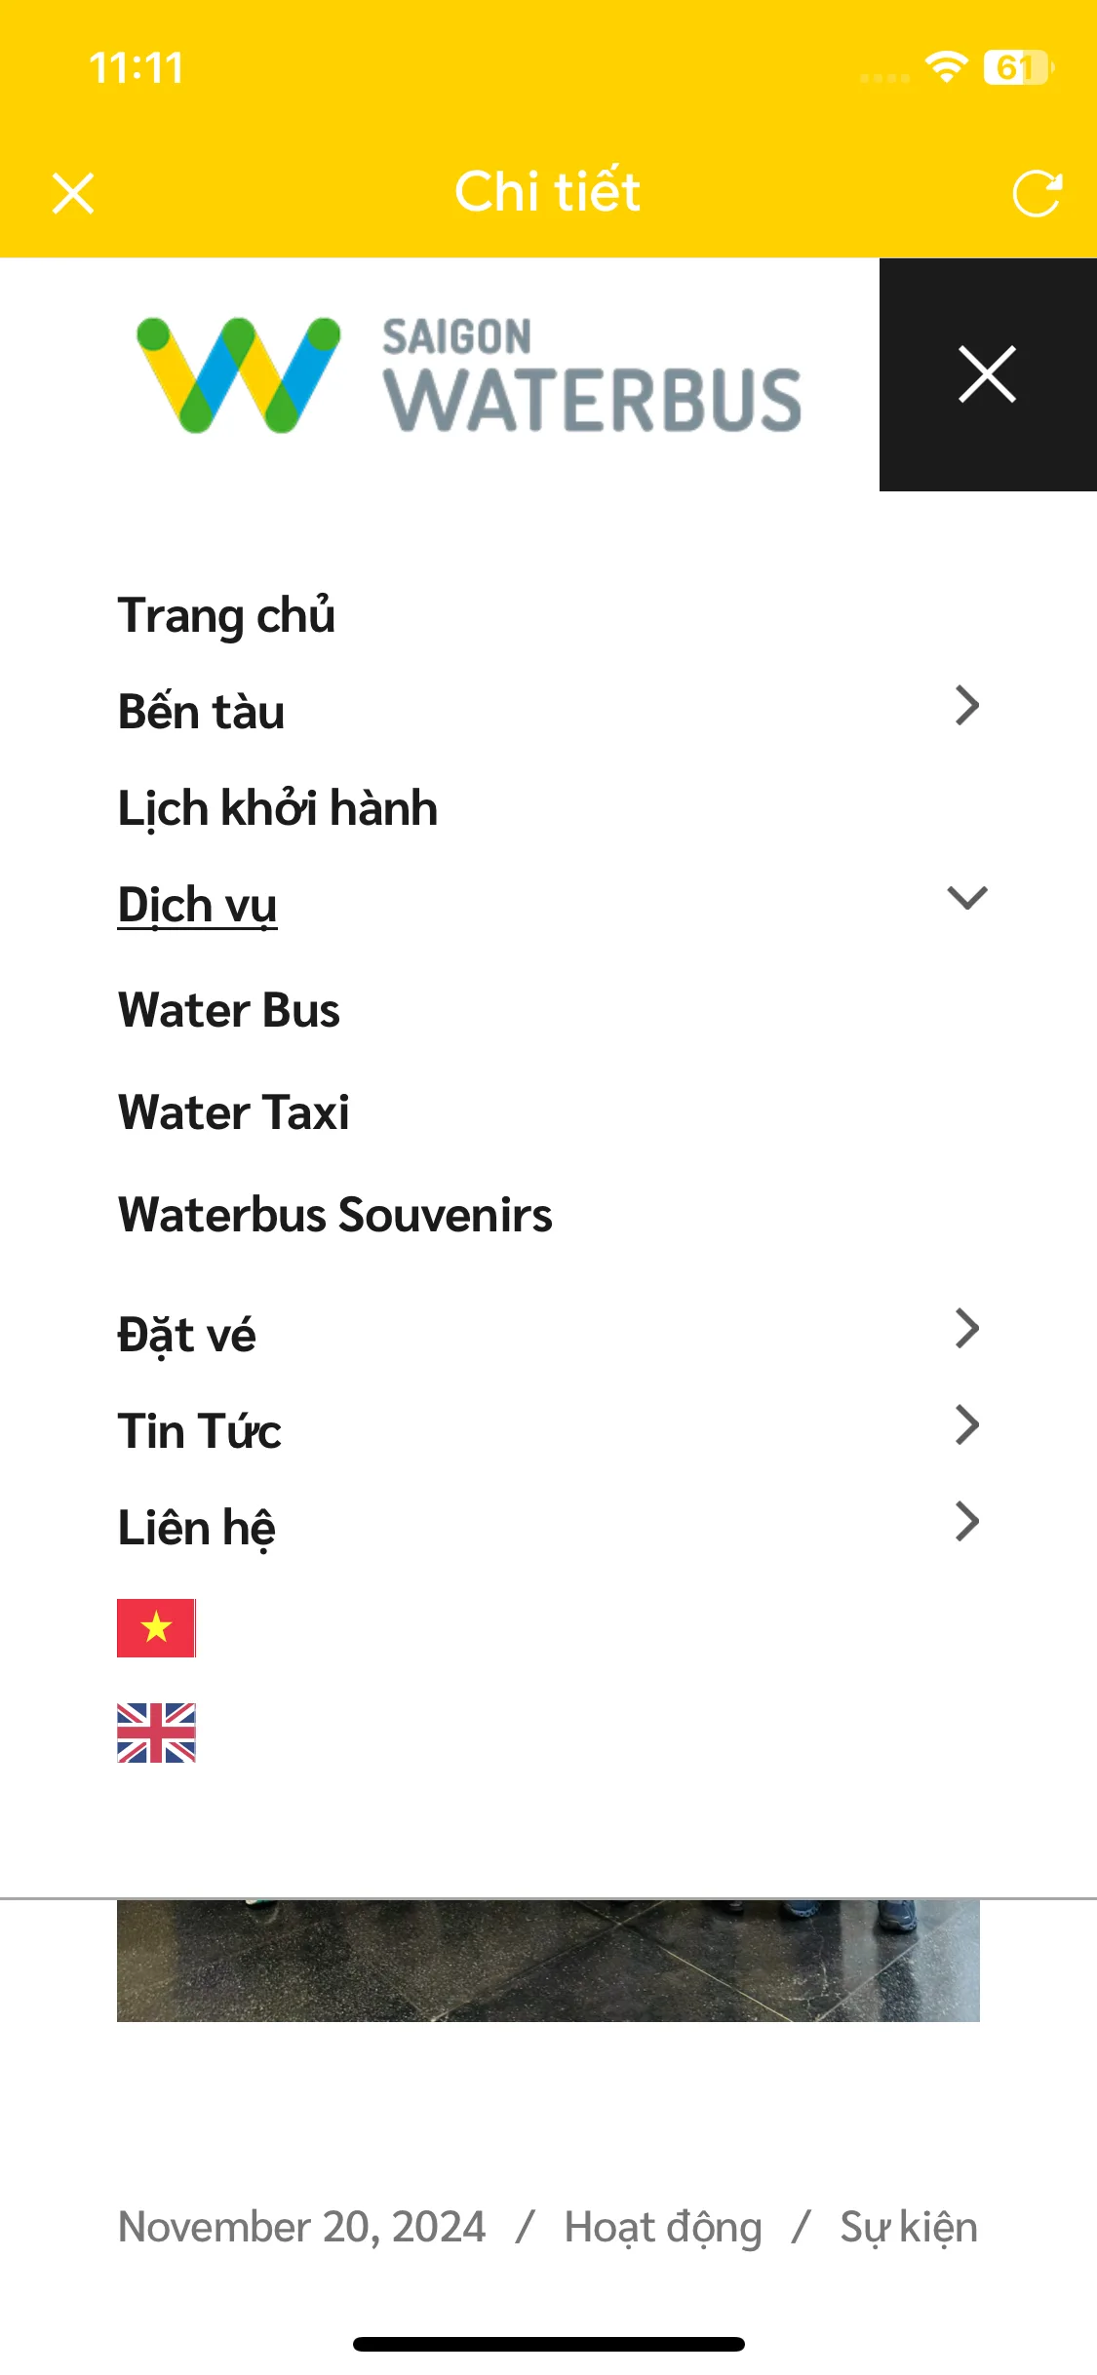Expand the Liên hệ submenu arrow
1097x2375 pixels.
(x=966, y=1521)
